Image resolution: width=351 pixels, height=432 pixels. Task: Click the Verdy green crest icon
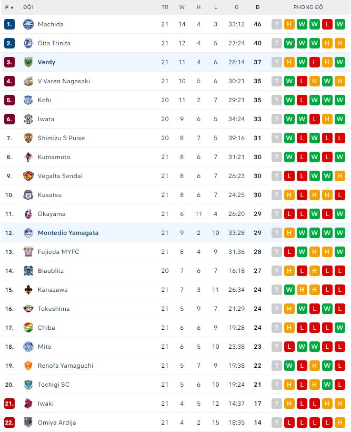(x=28, y=62)
